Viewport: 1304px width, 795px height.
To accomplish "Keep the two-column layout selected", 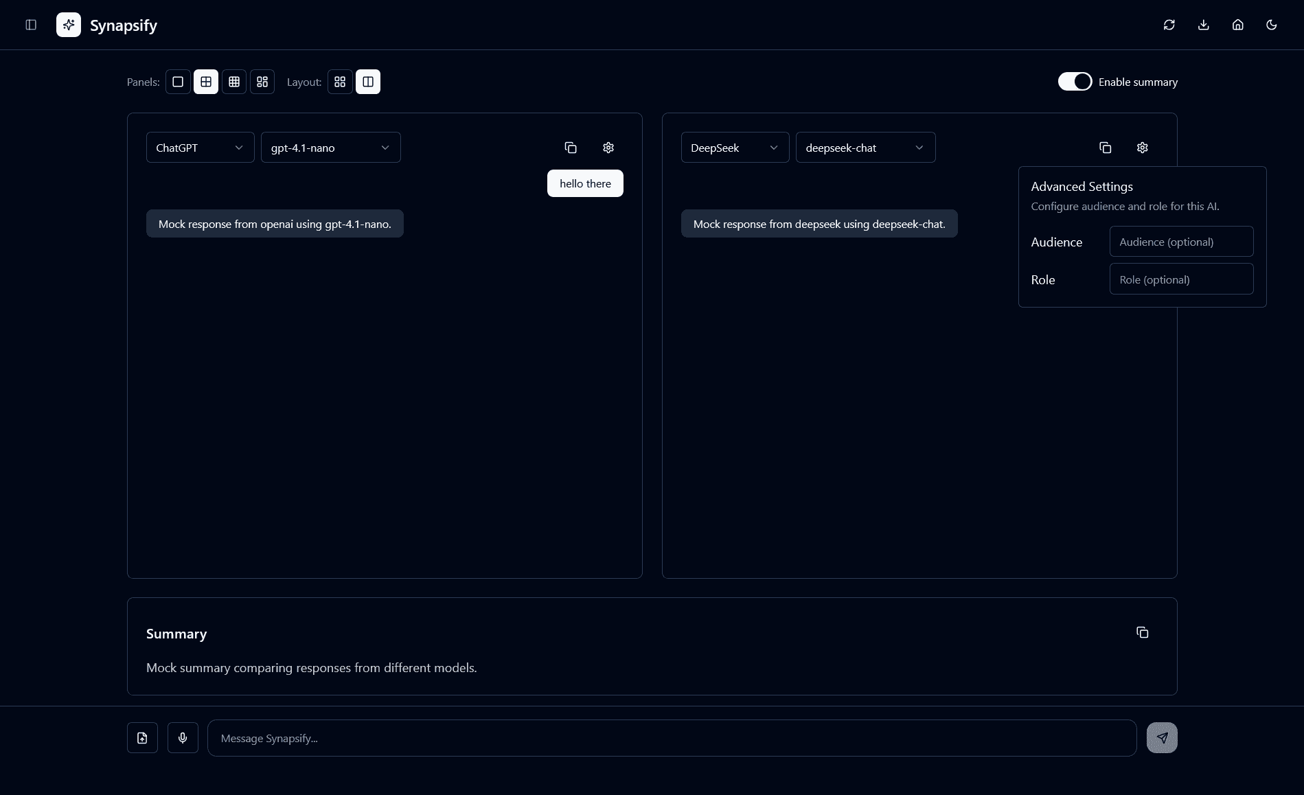I will (368, 81).
